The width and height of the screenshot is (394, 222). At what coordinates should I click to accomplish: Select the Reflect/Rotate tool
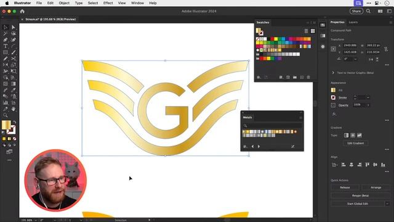point(6,65)
